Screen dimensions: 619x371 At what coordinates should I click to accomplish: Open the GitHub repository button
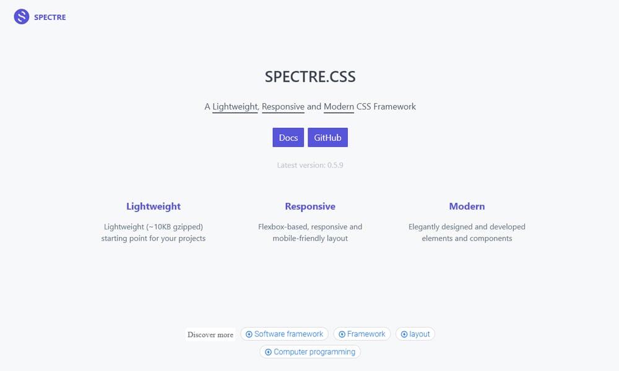pyautogui.click(x=327, y=137)
